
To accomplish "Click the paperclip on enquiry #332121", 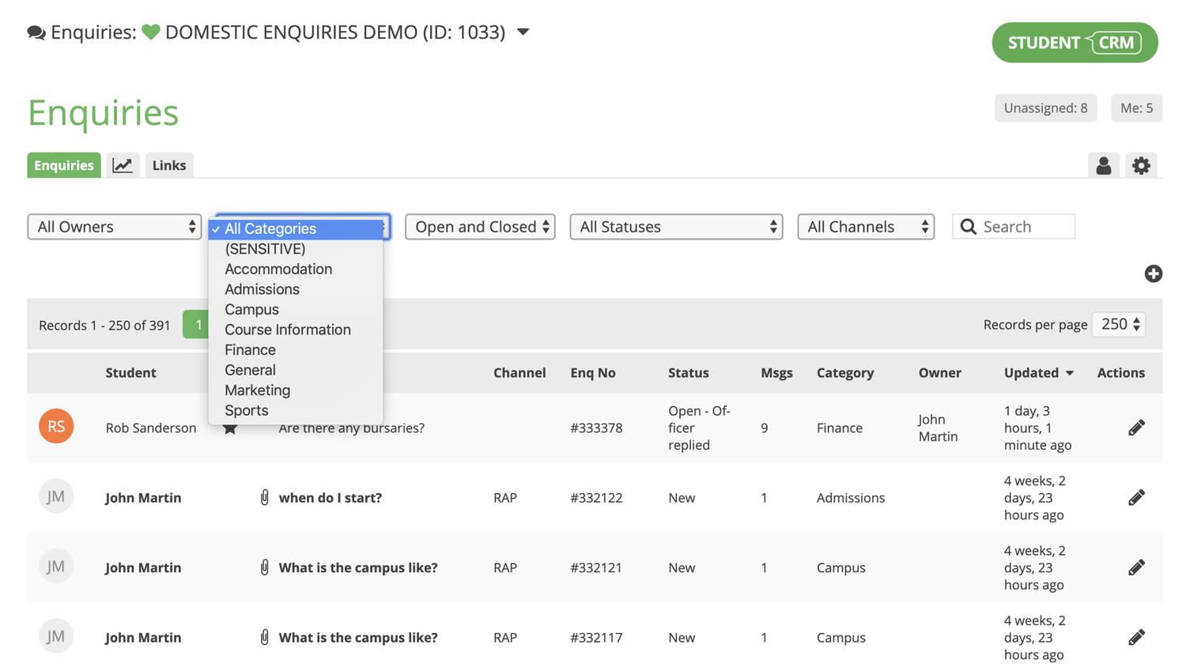I will 264,567.
